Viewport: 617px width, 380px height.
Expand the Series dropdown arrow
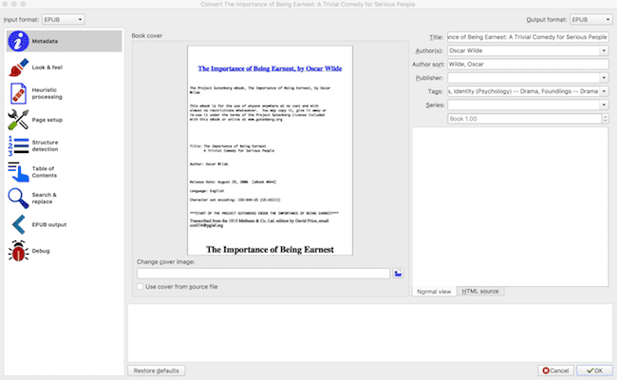(604, 105)
